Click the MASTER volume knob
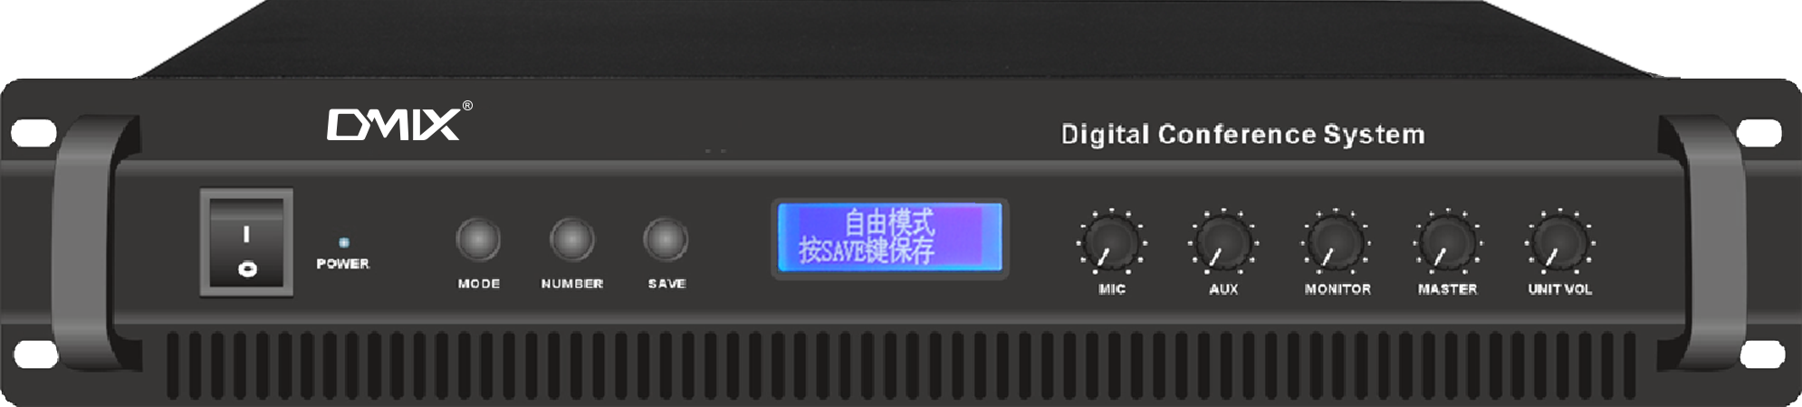 click(1448, 242)
